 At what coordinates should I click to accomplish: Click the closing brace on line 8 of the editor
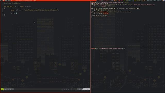(x=5, y=15)
